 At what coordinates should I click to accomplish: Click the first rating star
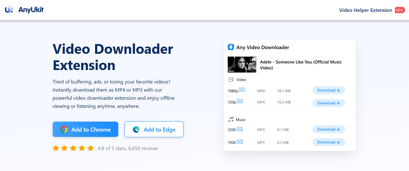coord(56,148)
